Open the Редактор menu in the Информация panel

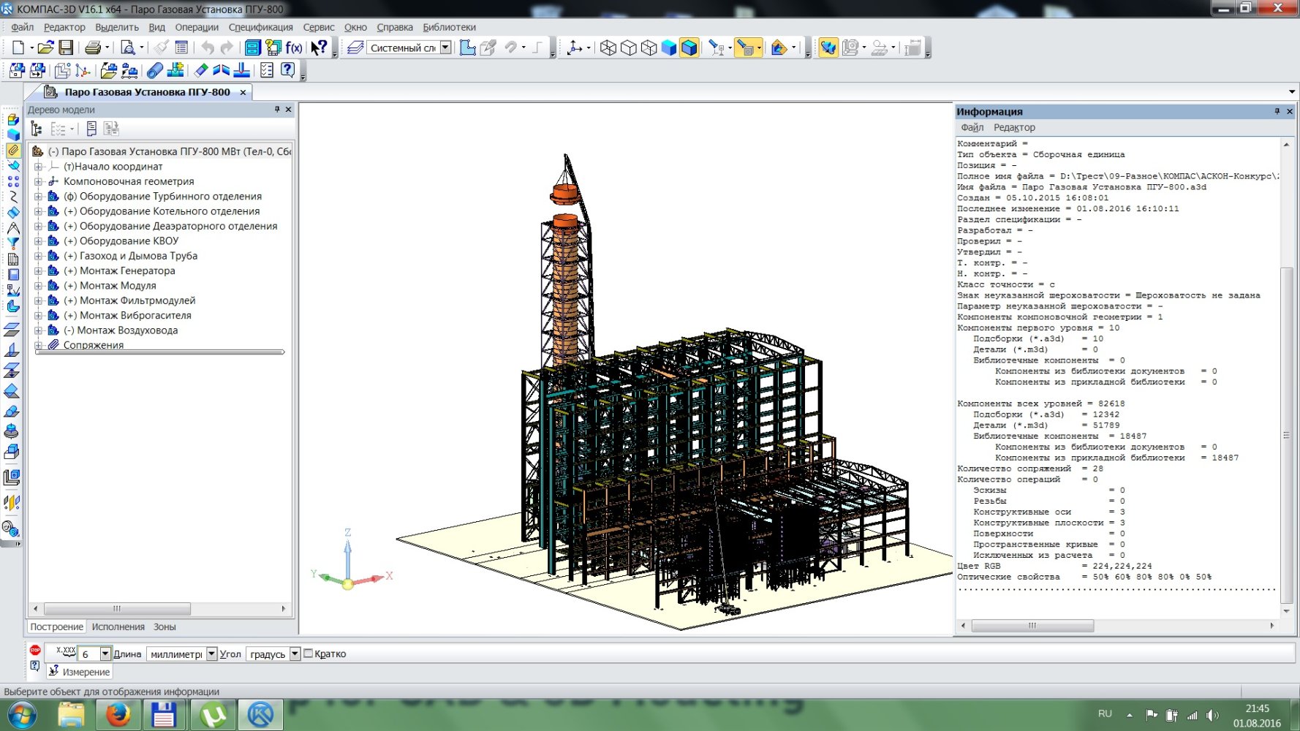pyautogui.click(x=1014, y=127)
